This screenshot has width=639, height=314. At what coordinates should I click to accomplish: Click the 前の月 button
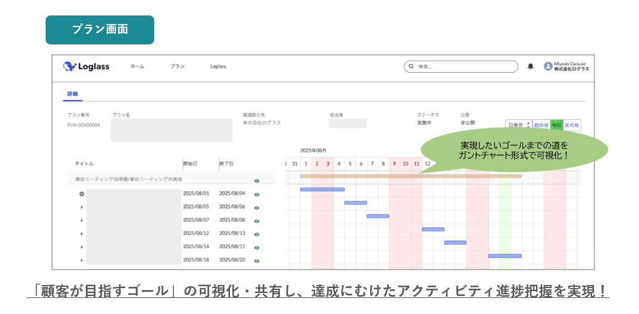tap(541, 125)
